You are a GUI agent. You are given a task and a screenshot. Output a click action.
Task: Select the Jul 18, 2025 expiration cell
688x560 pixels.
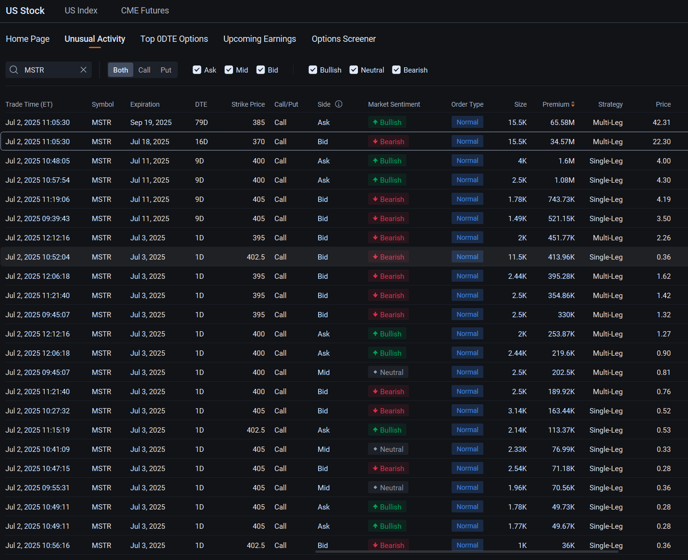149,142
